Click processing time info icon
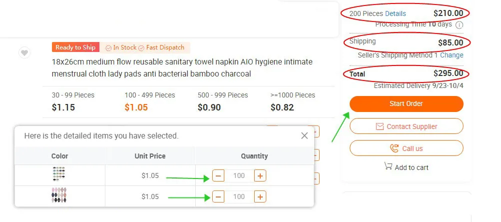 pyautogui.click(x=459, y=25)
